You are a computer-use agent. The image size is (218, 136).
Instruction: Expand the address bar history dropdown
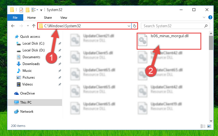129,26
